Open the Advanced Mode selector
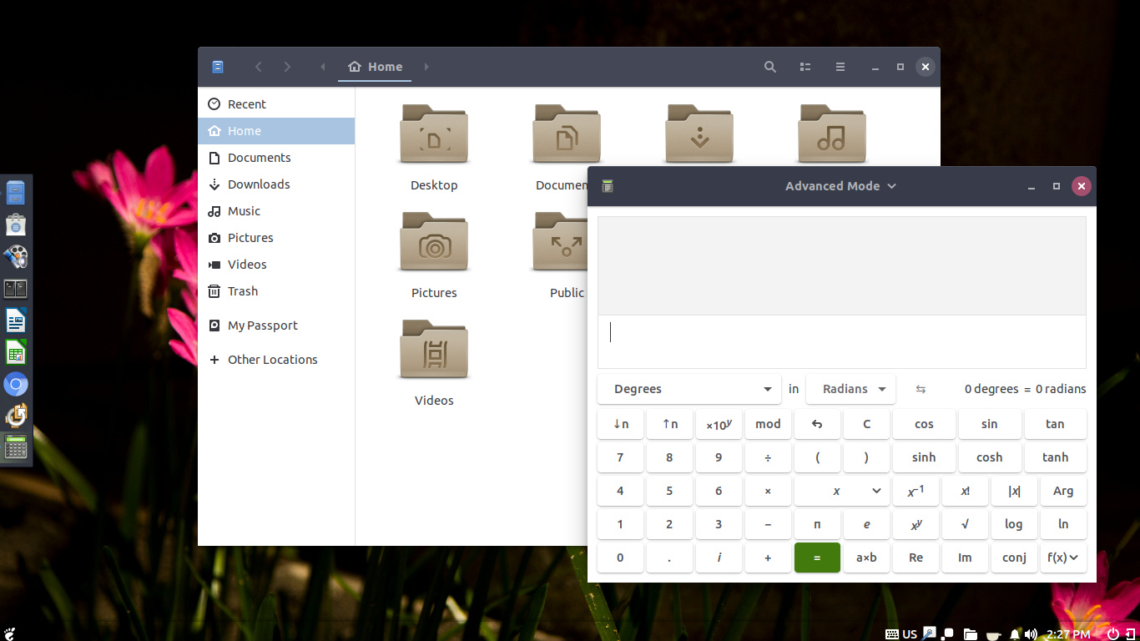This screenshot has width=1140, height=641. 840,185
